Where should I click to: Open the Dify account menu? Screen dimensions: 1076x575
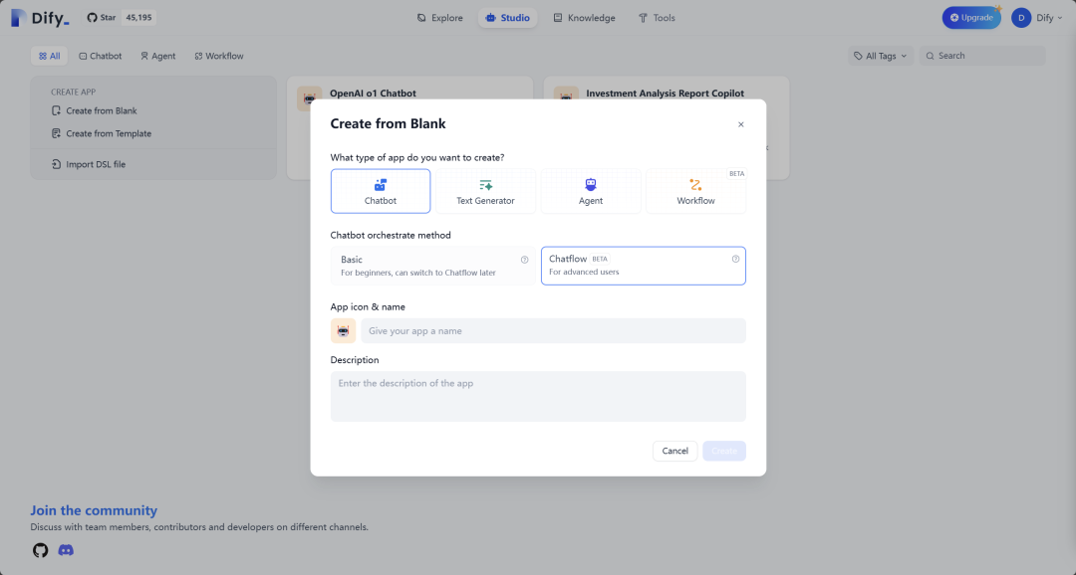[1032, 18]
